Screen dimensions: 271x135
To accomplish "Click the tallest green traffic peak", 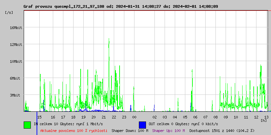I will pos(109,40).
